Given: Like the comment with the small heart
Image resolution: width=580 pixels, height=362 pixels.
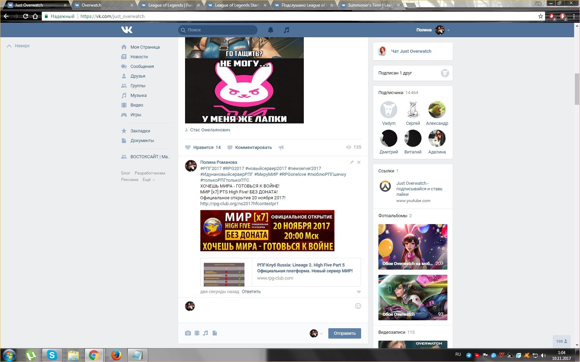Looking at the screenshot, I should click(359, 292).
